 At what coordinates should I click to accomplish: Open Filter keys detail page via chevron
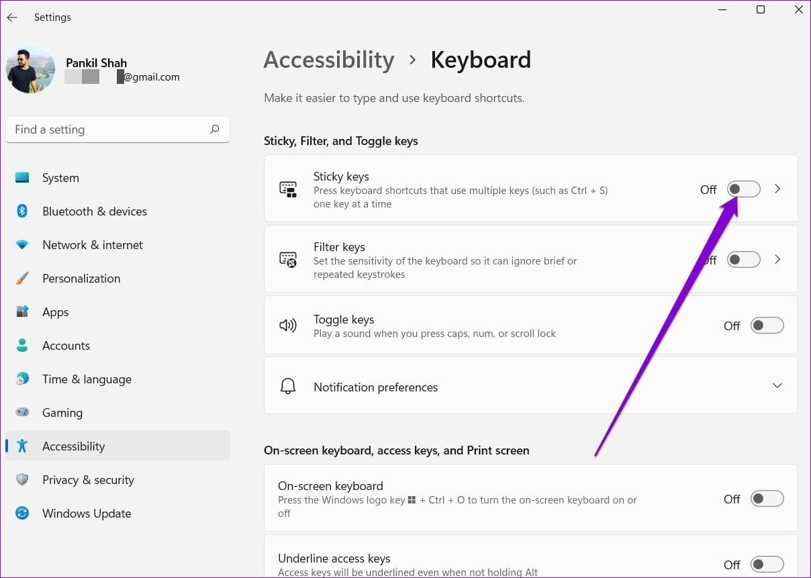click(x=777, y=259)
